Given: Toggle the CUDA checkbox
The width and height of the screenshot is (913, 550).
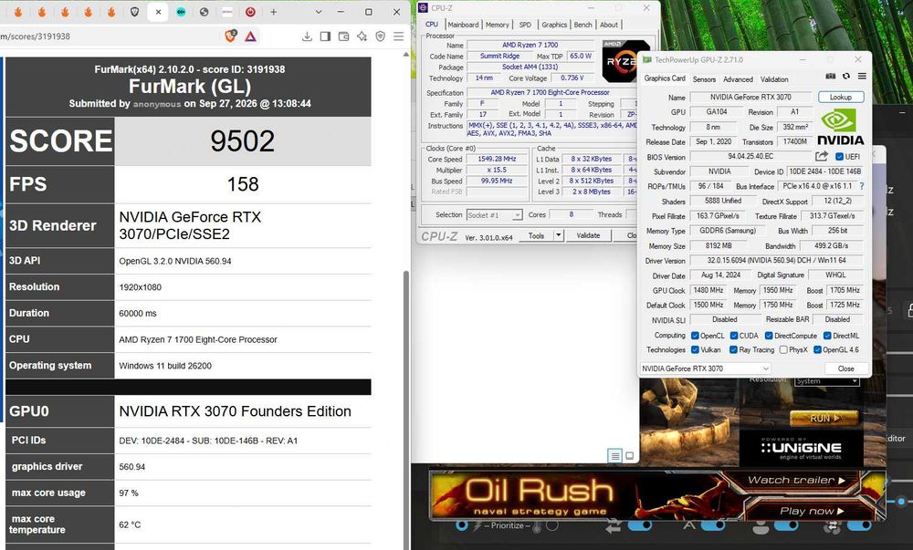Looking at the screenshot, I should click(734, 336).
